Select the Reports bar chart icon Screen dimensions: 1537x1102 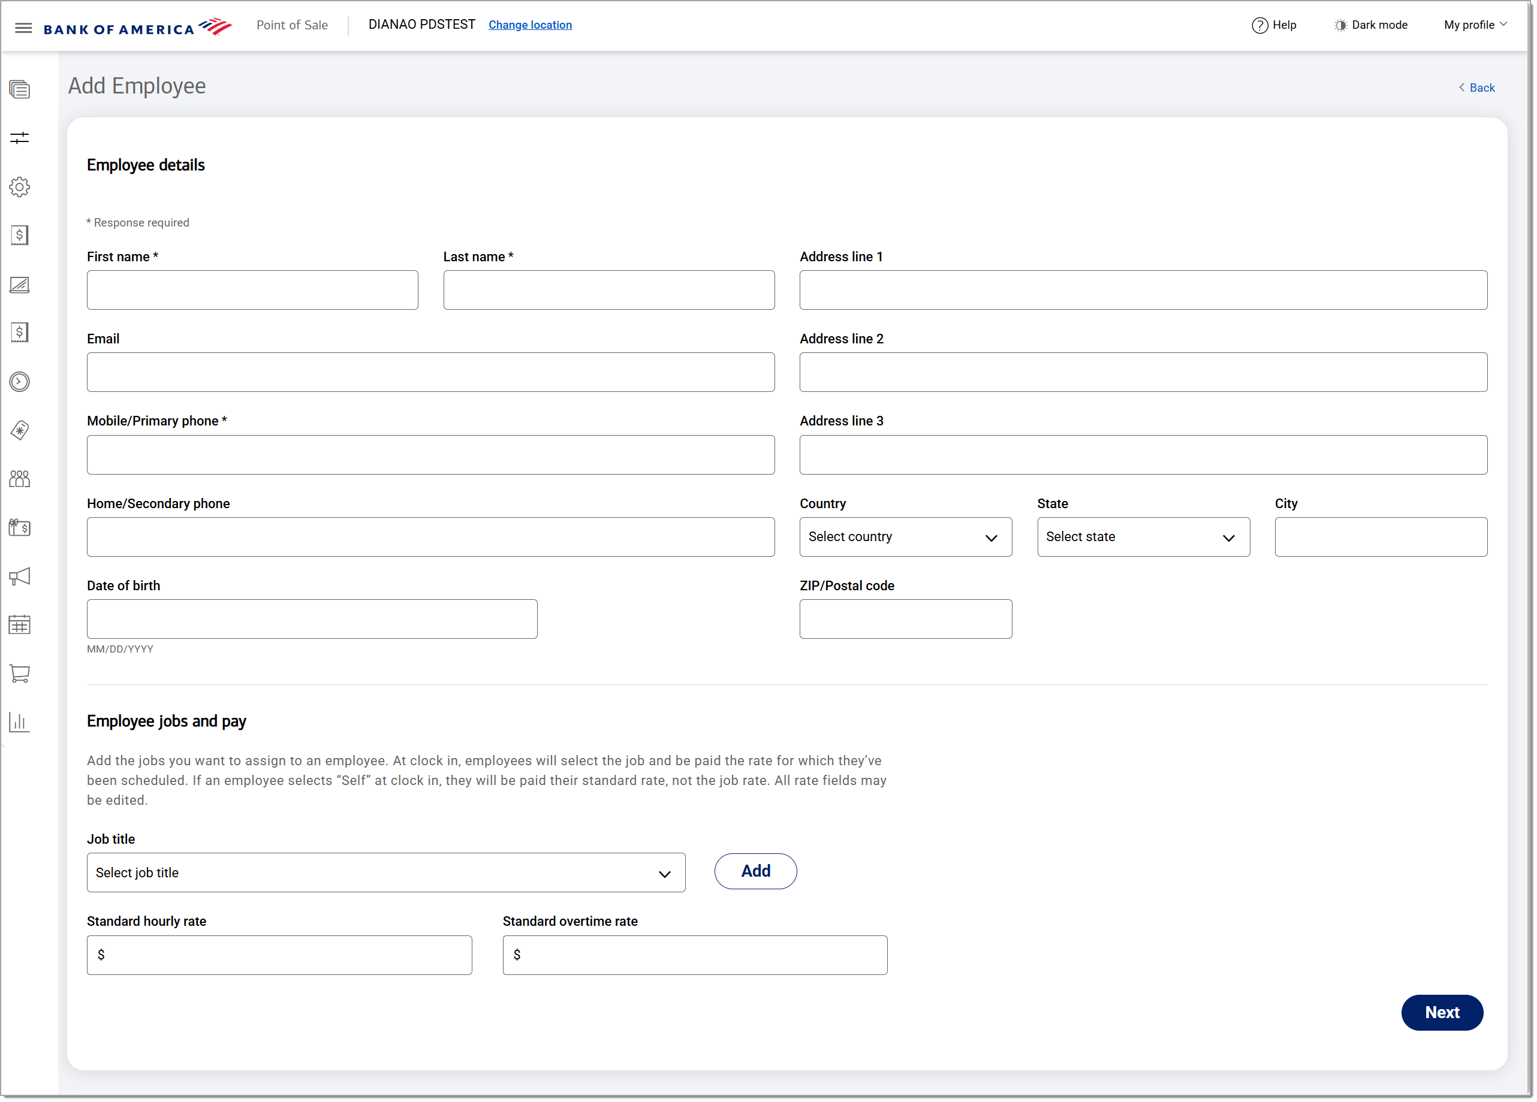point(20,722)
